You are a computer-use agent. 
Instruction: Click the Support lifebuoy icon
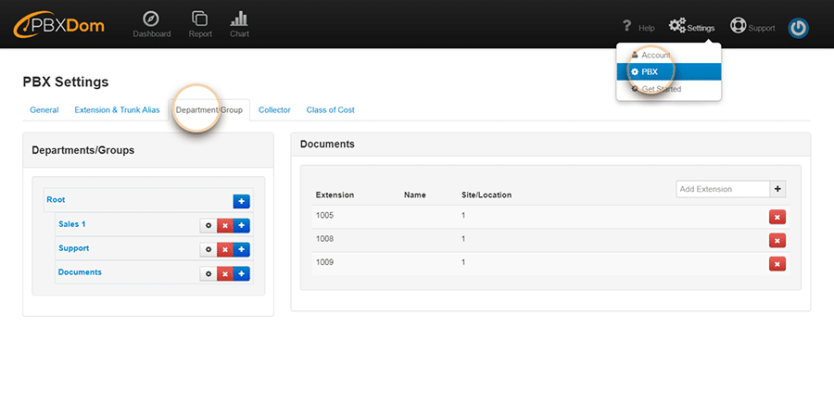point(738,26)
